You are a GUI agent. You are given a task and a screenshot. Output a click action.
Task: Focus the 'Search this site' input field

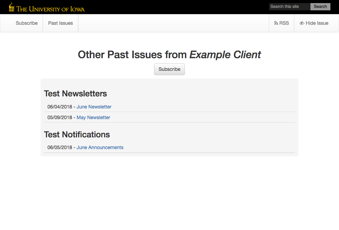coord(289,7)
